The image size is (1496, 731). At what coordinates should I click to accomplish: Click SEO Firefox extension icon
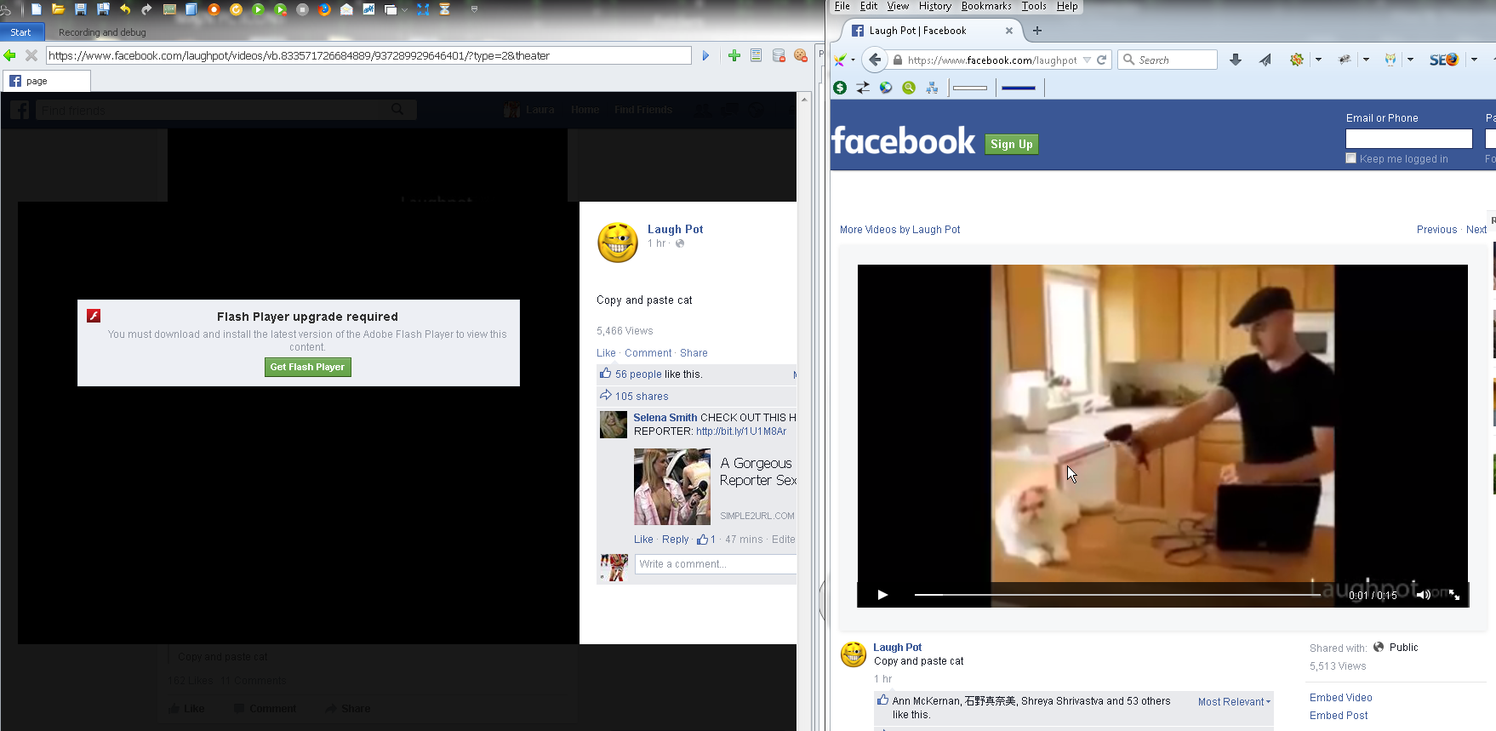point(1443,60)
